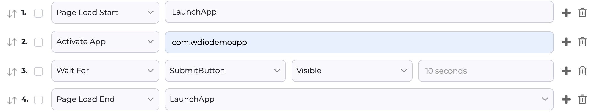Expand the LaunchApp dropdown in step 4
The width and height of the screenshot is (594, 112).
click(359, 99)
